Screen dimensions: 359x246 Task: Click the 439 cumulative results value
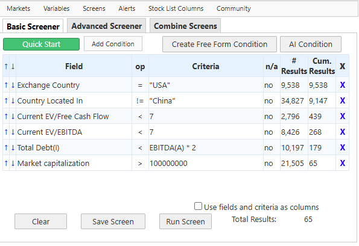coord(316,116)
